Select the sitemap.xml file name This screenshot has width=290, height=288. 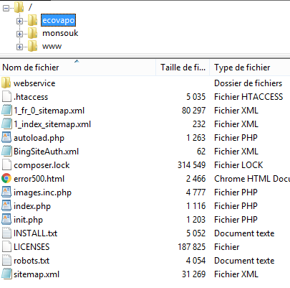point(37,274)
